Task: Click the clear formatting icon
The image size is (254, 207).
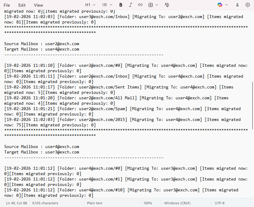Action: tap(167, 5)
